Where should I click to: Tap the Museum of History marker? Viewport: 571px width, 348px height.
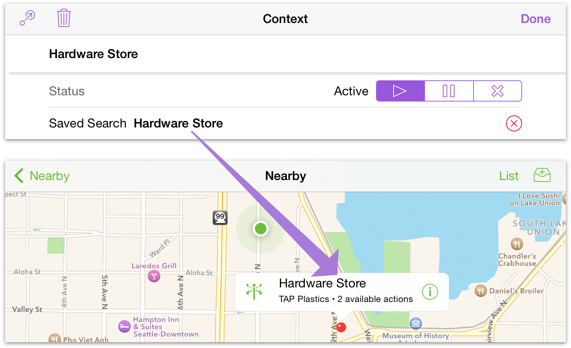point(416,324)
